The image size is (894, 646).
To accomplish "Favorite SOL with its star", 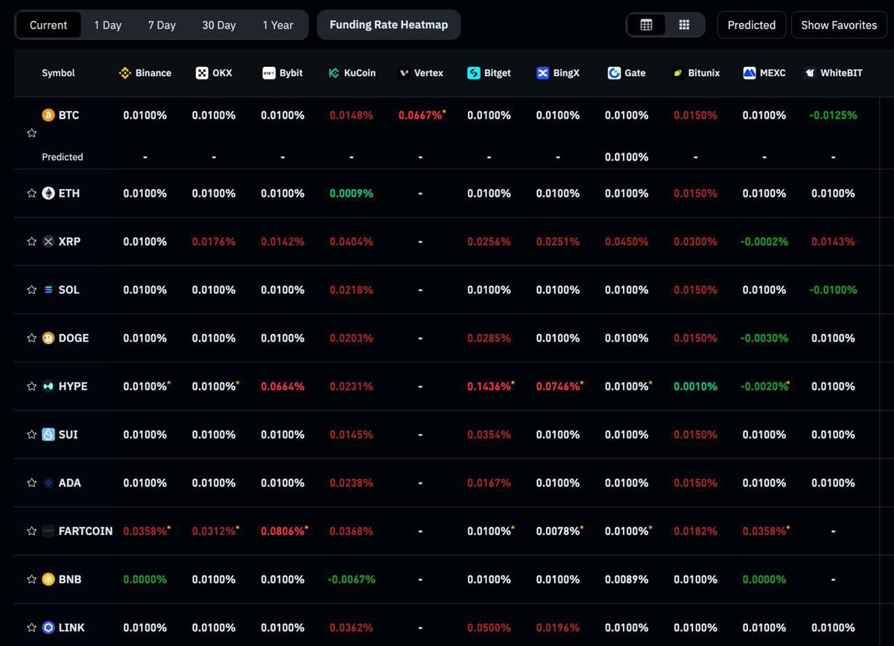I will coord(31,290).
